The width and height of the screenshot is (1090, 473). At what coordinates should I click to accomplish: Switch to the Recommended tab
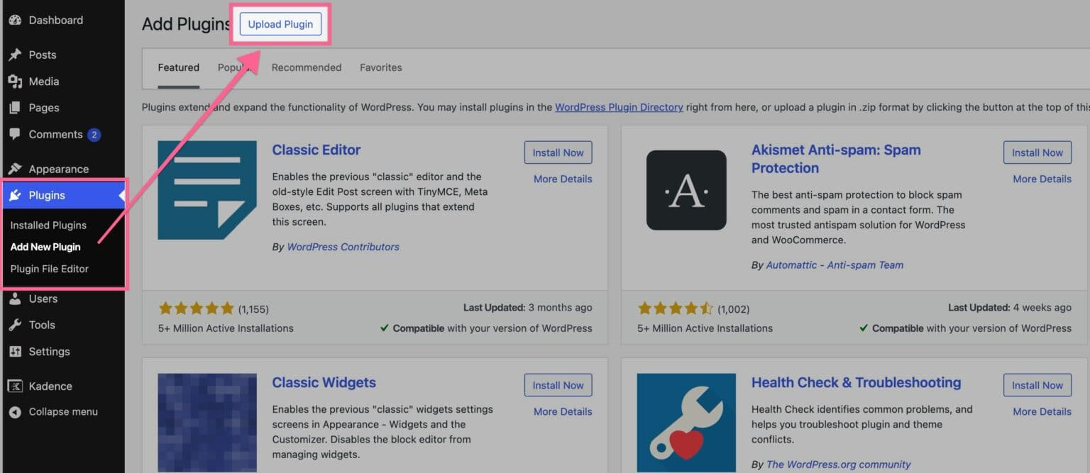click(x=306, y=67)
